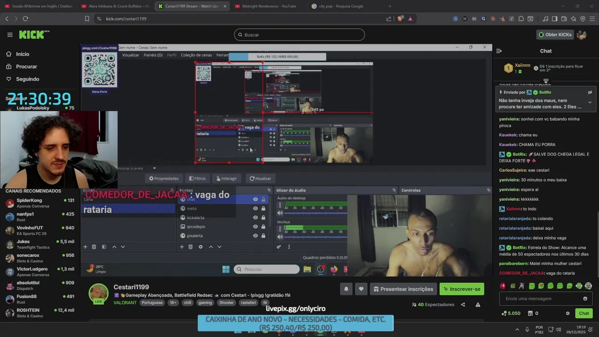Open Brave wallet icon in toolbar
This screenshot has height=337, width=599.
564,19
